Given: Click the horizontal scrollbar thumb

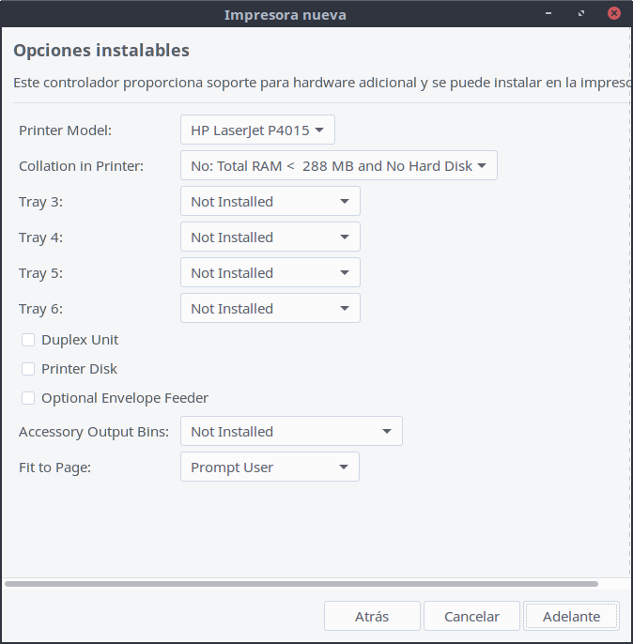Looking at the screenshot, I should pyautogui.click(x=301, y=584).
